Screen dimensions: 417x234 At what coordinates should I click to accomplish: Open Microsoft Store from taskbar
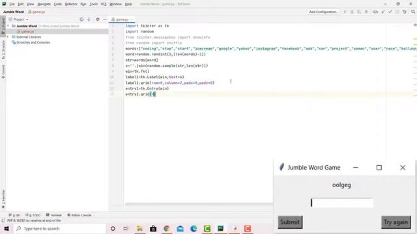coord(153,228)
